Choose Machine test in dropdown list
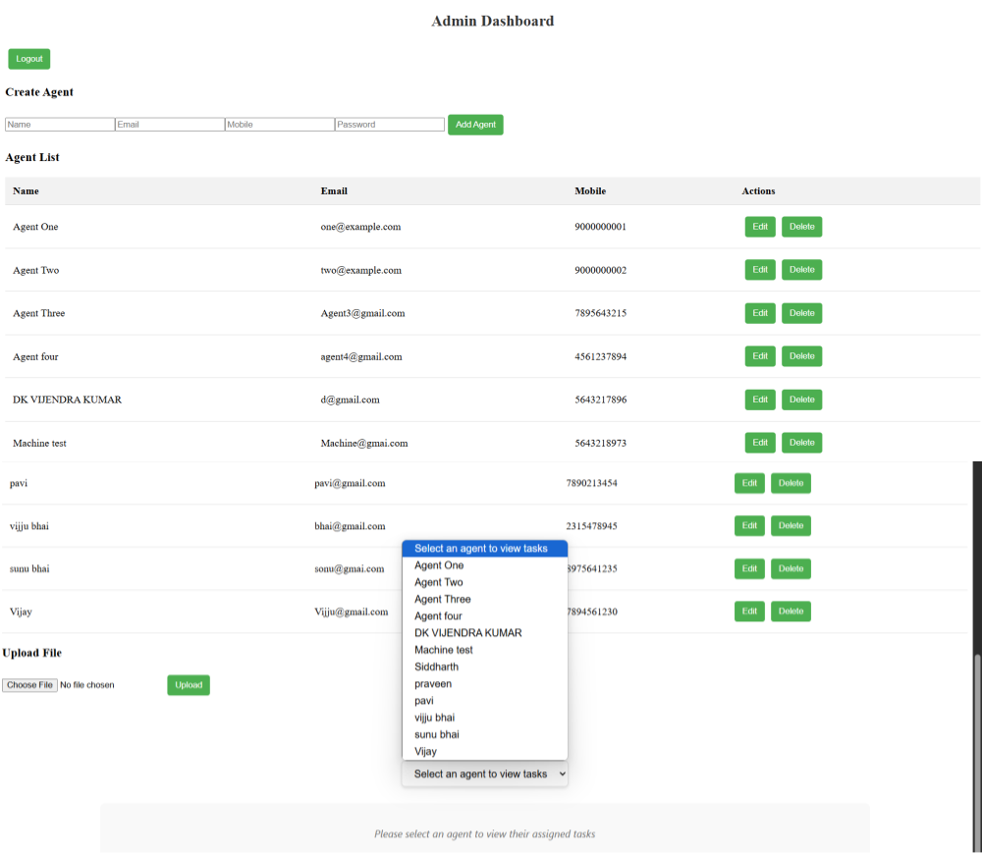Viewport: 982px width, 853px height. pyautogui.click(x=485, y=650)
